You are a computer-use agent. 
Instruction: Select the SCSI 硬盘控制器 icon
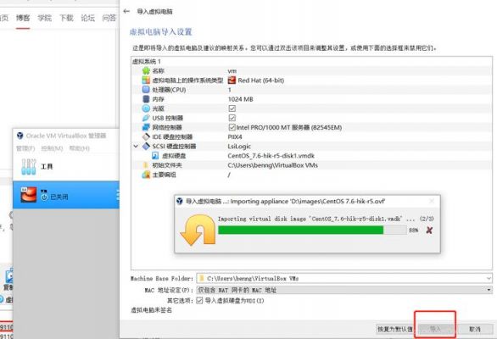pyautogui.click(x=146, y=146)
